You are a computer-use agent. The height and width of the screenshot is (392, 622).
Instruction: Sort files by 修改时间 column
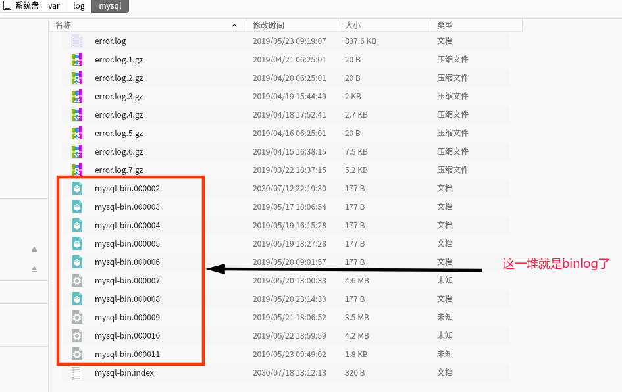292,25
